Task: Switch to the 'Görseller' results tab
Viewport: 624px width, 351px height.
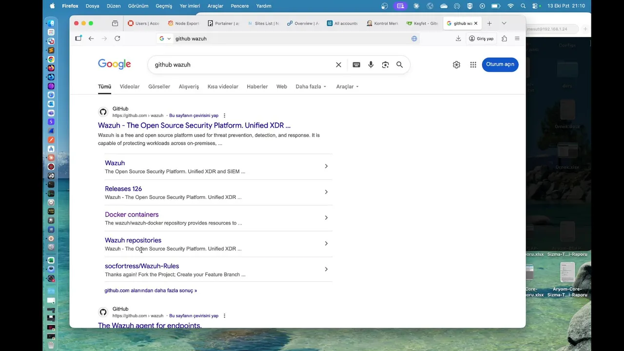Action: (159, 87)
